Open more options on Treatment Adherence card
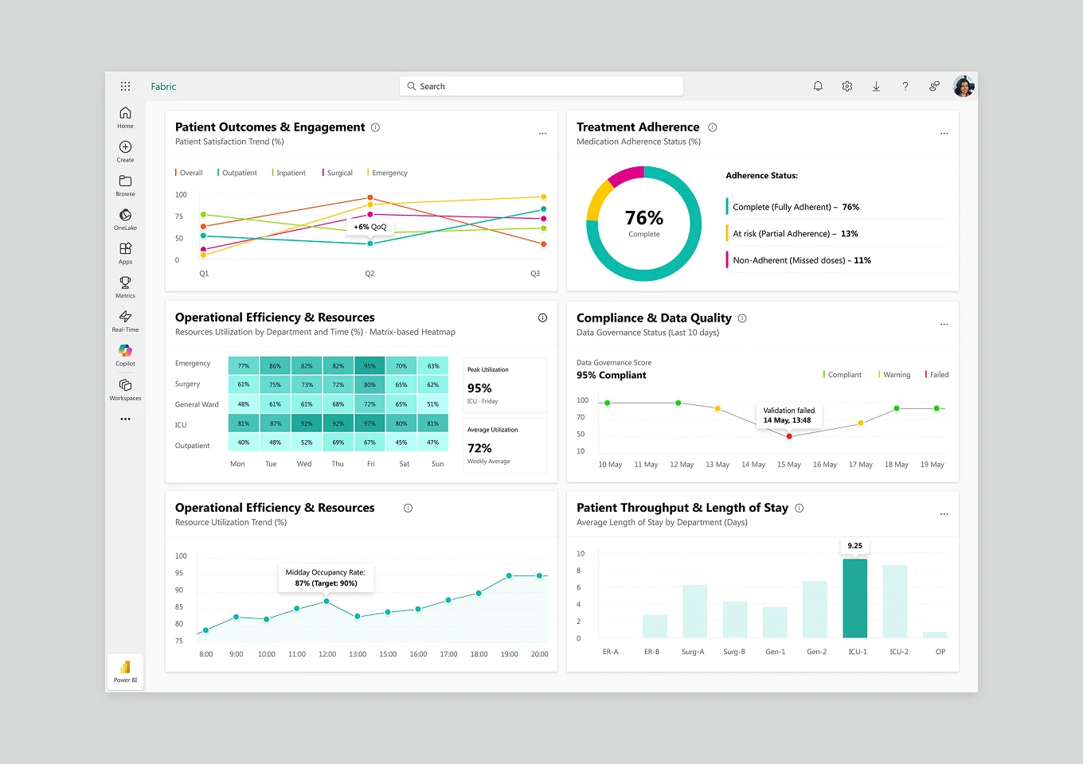 (944, 134)
